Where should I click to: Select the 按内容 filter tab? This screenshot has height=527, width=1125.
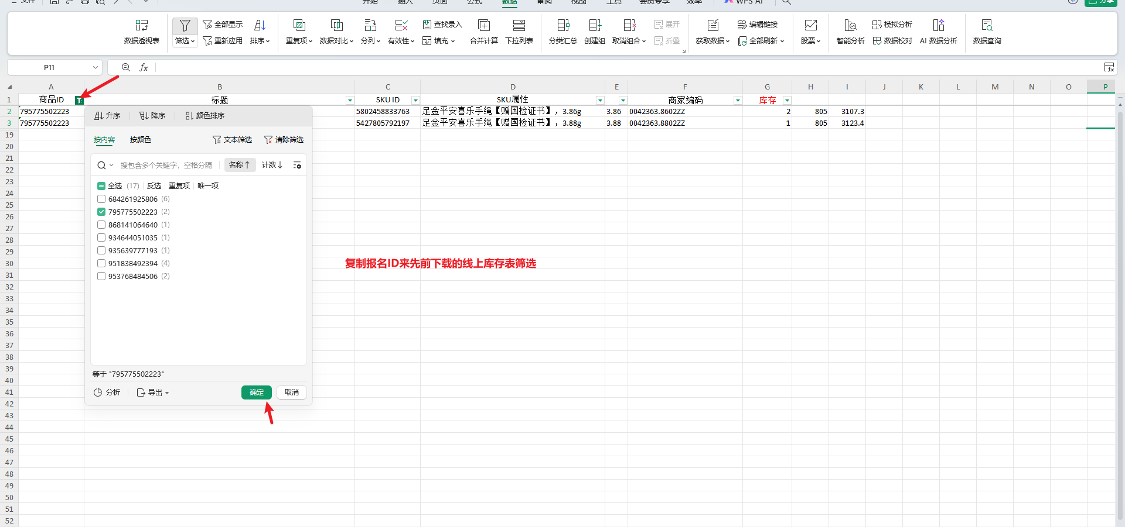tap(104, 140)
